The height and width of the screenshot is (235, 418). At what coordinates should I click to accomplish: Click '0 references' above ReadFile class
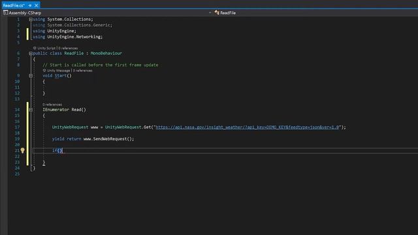tap(68, 48)
